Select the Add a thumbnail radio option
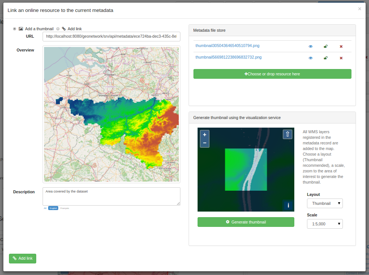 click(15, 29)
